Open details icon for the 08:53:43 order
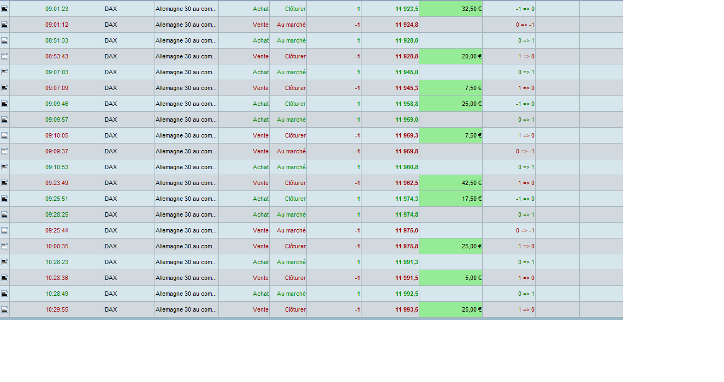The width and height of the screenshot is (724, 382). [x=4, y=56]
